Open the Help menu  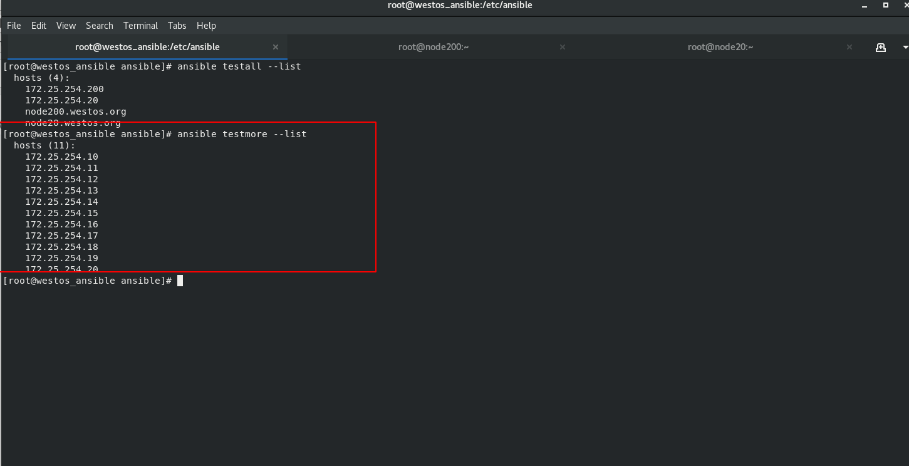click(206, 26)
